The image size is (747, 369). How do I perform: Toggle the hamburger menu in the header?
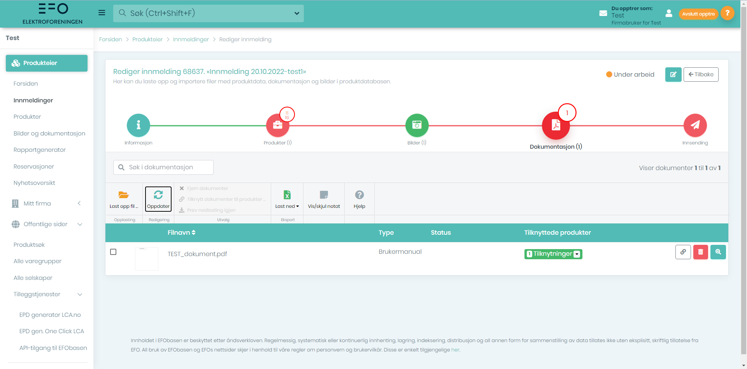tap(102, 13)
